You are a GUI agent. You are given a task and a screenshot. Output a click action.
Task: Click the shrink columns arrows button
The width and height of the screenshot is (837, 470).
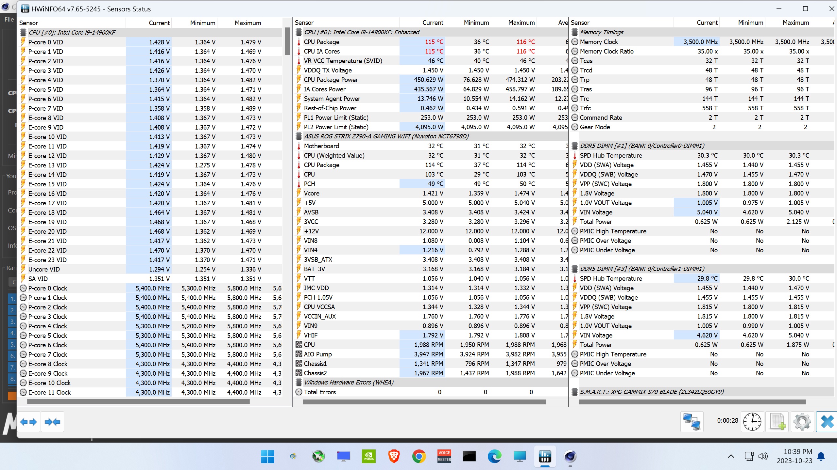point(53,422)
